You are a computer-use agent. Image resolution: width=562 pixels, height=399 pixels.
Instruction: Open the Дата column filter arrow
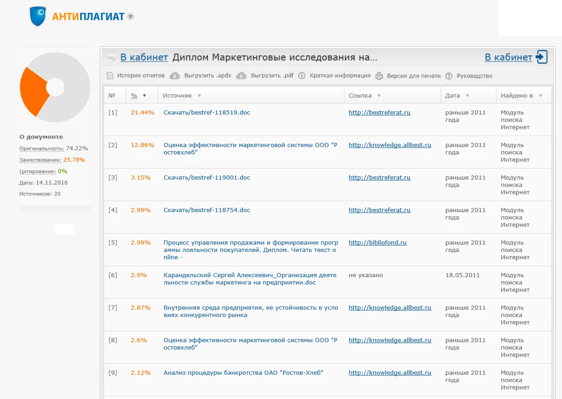pyautogui.click(x=467, y=96)
